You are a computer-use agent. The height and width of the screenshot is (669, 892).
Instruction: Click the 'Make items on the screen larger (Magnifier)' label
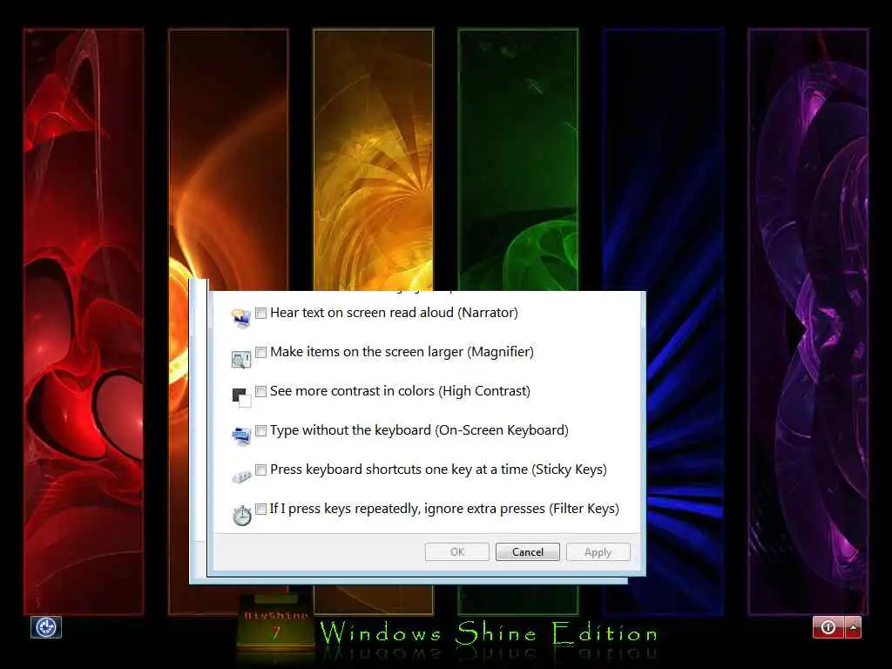coord(402,352)
